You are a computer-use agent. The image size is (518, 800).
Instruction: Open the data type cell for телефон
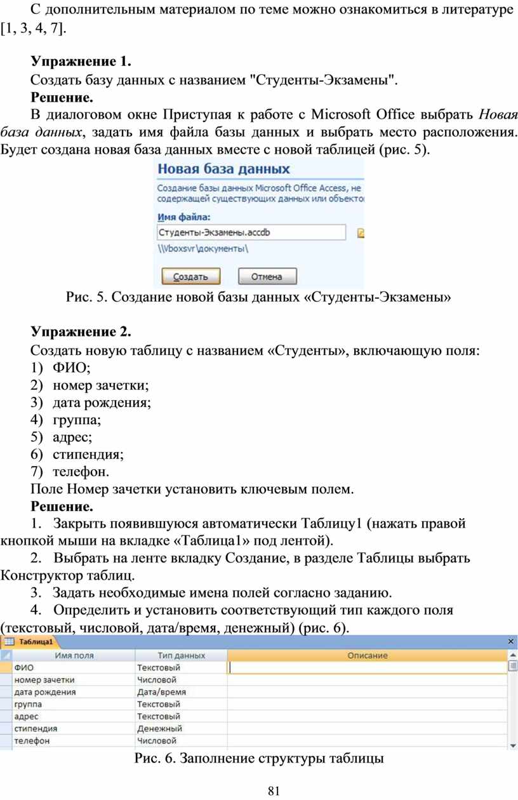click(181, 740)
